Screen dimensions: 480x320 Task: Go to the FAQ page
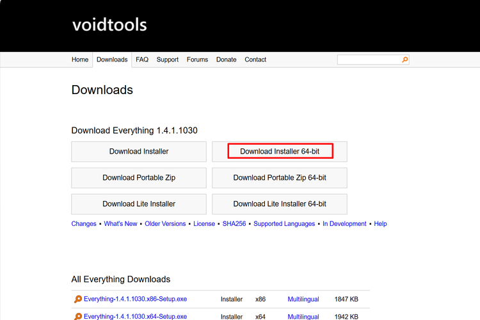coord(142,60)
